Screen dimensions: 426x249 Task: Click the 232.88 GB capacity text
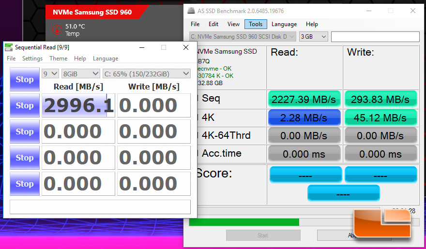[210, 83]
